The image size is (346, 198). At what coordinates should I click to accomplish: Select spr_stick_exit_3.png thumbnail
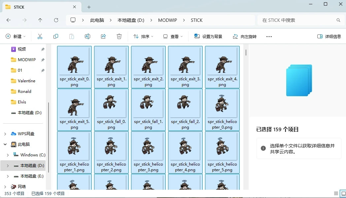(185, 67)
